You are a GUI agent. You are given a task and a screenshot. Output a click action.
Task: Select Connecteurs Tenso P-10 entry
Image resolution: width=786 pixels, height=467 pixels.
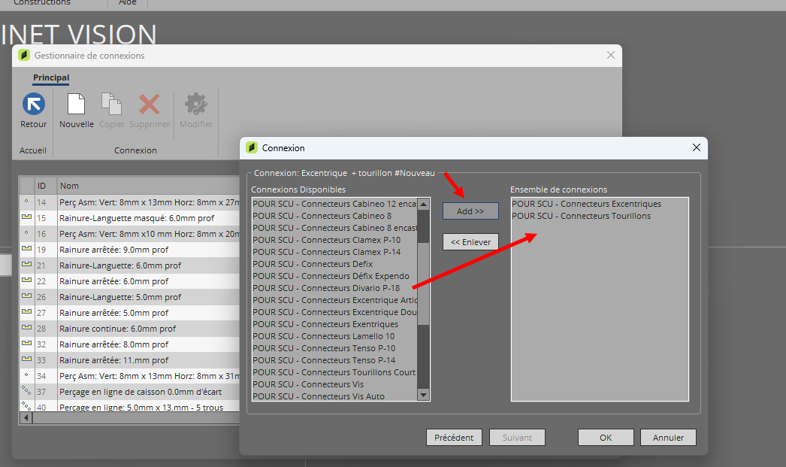coord(335,348)
